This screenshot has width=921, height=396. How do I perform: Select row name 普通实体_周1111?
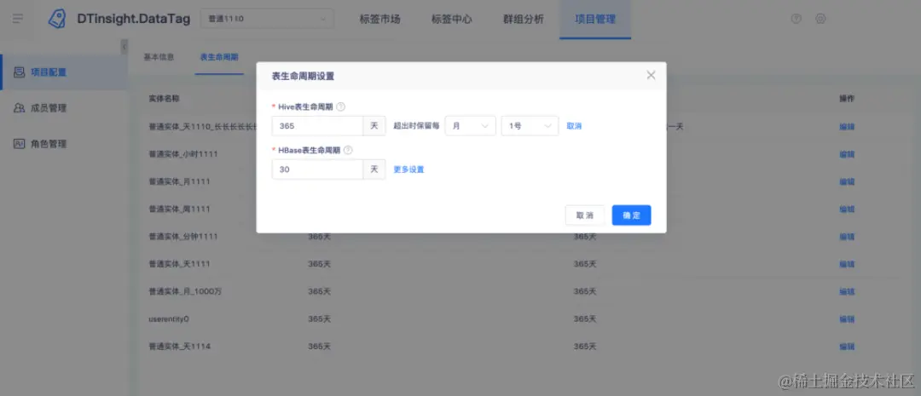(179, 209)
